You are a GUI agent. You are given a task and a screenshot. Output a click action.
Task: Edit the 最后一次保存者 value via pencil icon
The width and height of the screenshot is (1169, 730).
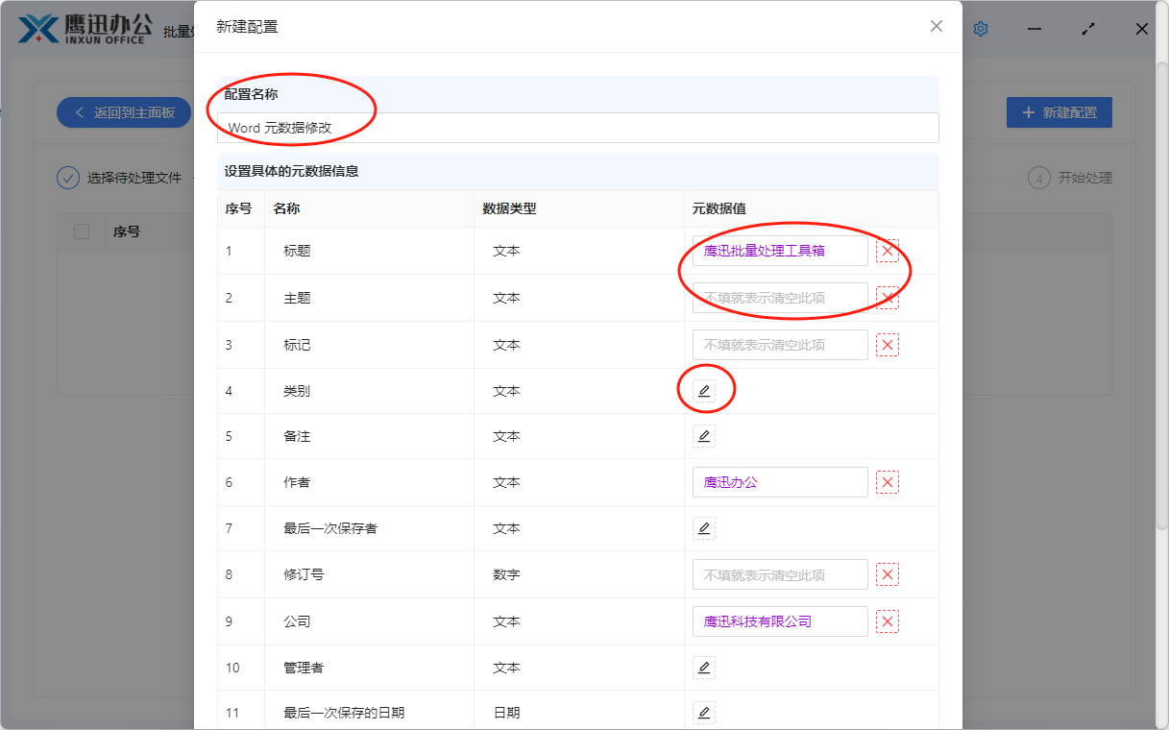[704, 528]
